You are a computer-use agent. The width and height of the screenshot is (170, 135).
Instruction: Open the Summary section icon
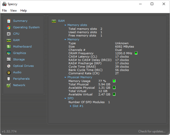[x=9, y=21]
